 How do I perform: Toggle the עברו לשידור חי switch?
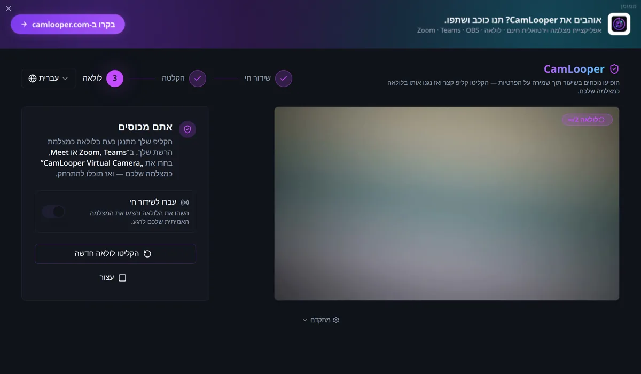(53, 212)
